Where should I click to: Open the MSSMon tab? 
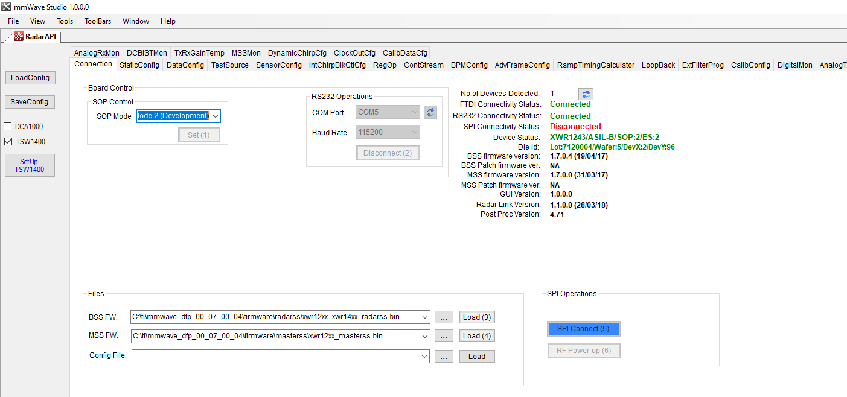click(x=246, y=52)
